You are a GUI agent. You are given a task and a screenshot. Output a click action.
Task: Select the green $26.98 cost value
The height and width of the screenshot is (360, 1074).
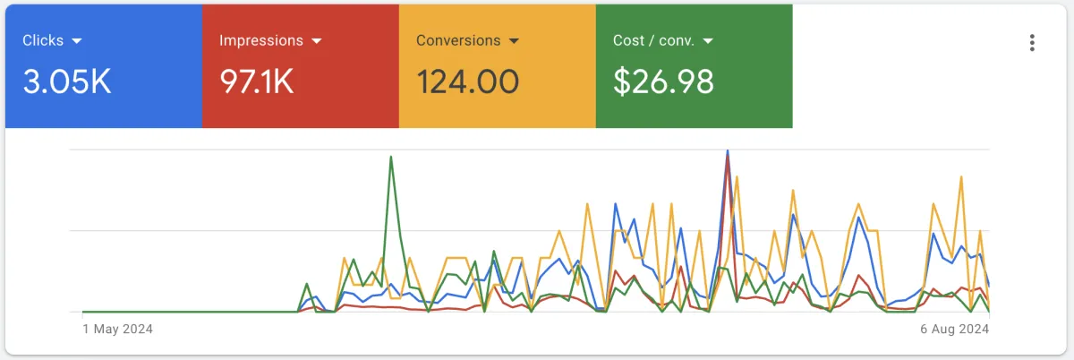[663, 82]
